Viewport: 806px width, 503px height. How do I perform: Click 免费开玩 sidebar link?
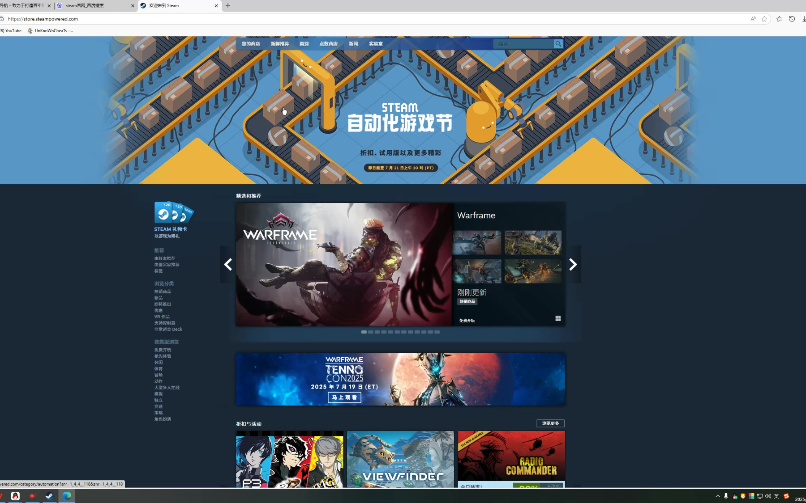163,350
